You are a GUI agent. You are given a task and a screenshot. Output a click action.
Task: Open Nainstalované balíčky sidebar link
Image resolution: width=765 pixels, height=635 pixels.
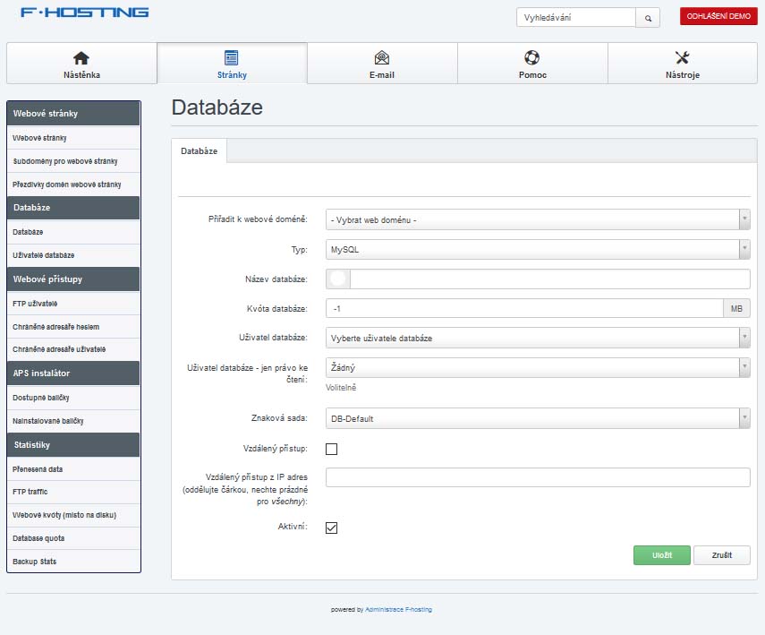pyautogui.click(x=73, y=421)
